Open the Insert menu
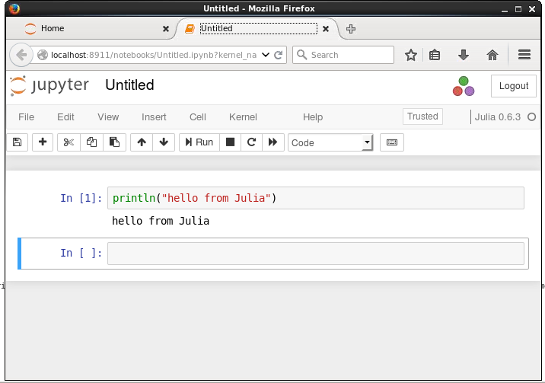This screenshot has width=545, height=383. pyautogui.click(x=154, y=117)
